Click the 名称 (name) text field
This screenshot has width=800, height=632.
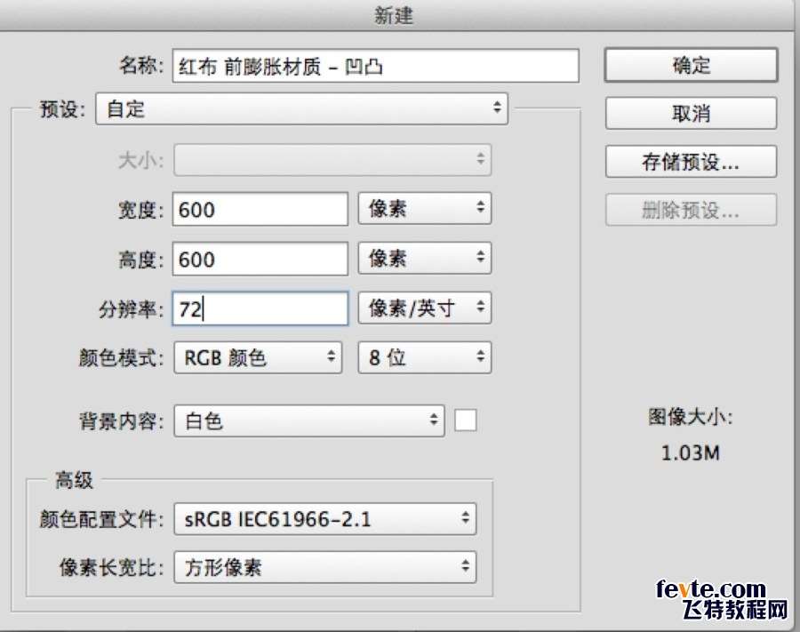click(x=375, y=66)
